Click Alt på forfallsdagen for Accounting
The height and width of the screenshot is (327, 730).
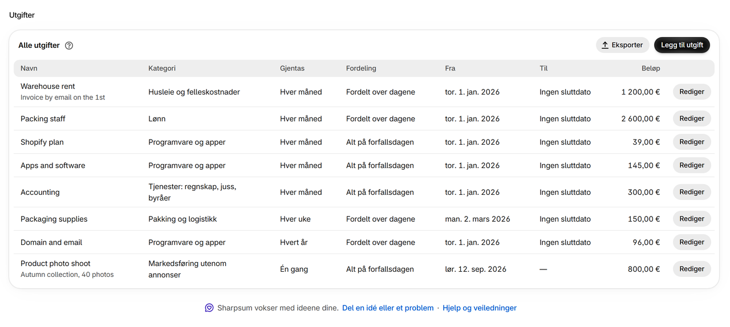point(380,192)
